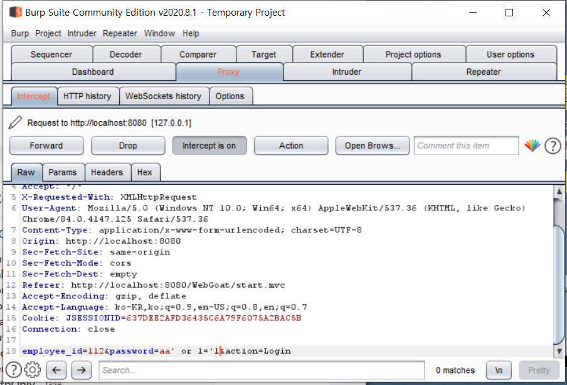The image size is (567, 385).
Task: Switch to the Sequencer tab
Action: (51, 55)
